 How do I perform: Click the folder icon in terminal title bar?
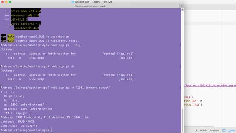73,2
